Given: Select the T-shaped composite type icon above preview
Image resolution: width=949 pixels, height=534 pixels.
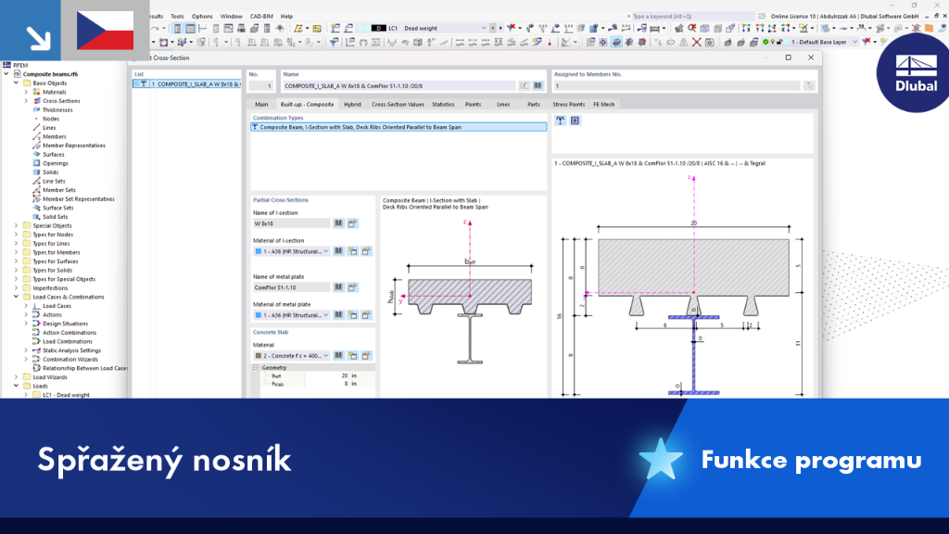Looking at the screenshot, I should (x=561, y=121).
